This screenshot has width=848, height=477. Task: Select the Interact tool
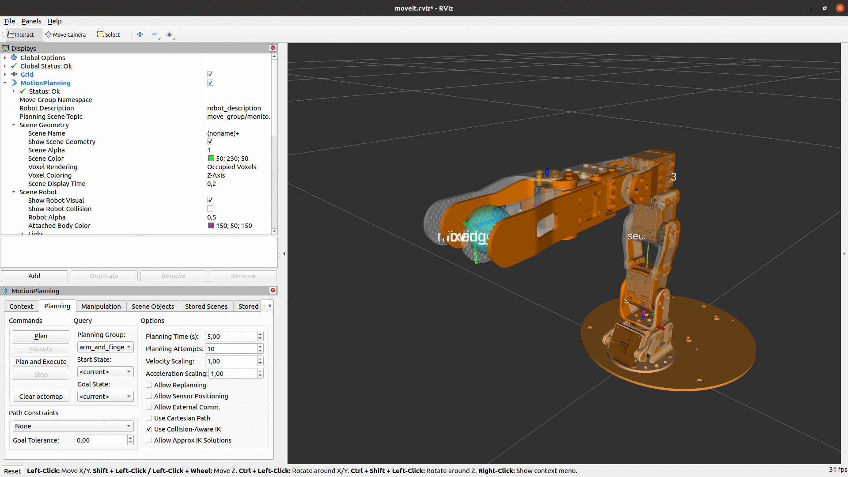pyautogui.click(x=21, y=34)
